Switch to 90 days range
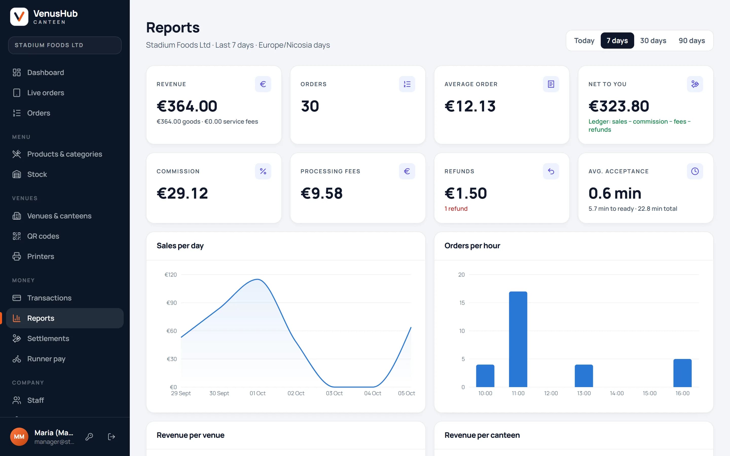Screen dimensions: 730x456 [692, 41]
